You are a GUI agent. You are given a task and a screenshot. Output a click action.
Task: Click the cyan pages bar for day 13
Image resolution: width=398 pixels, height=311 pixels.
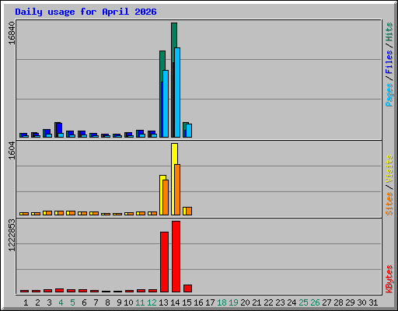[x=166, y=103]
